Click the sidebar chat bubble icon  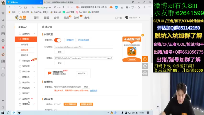coord(3,41)
